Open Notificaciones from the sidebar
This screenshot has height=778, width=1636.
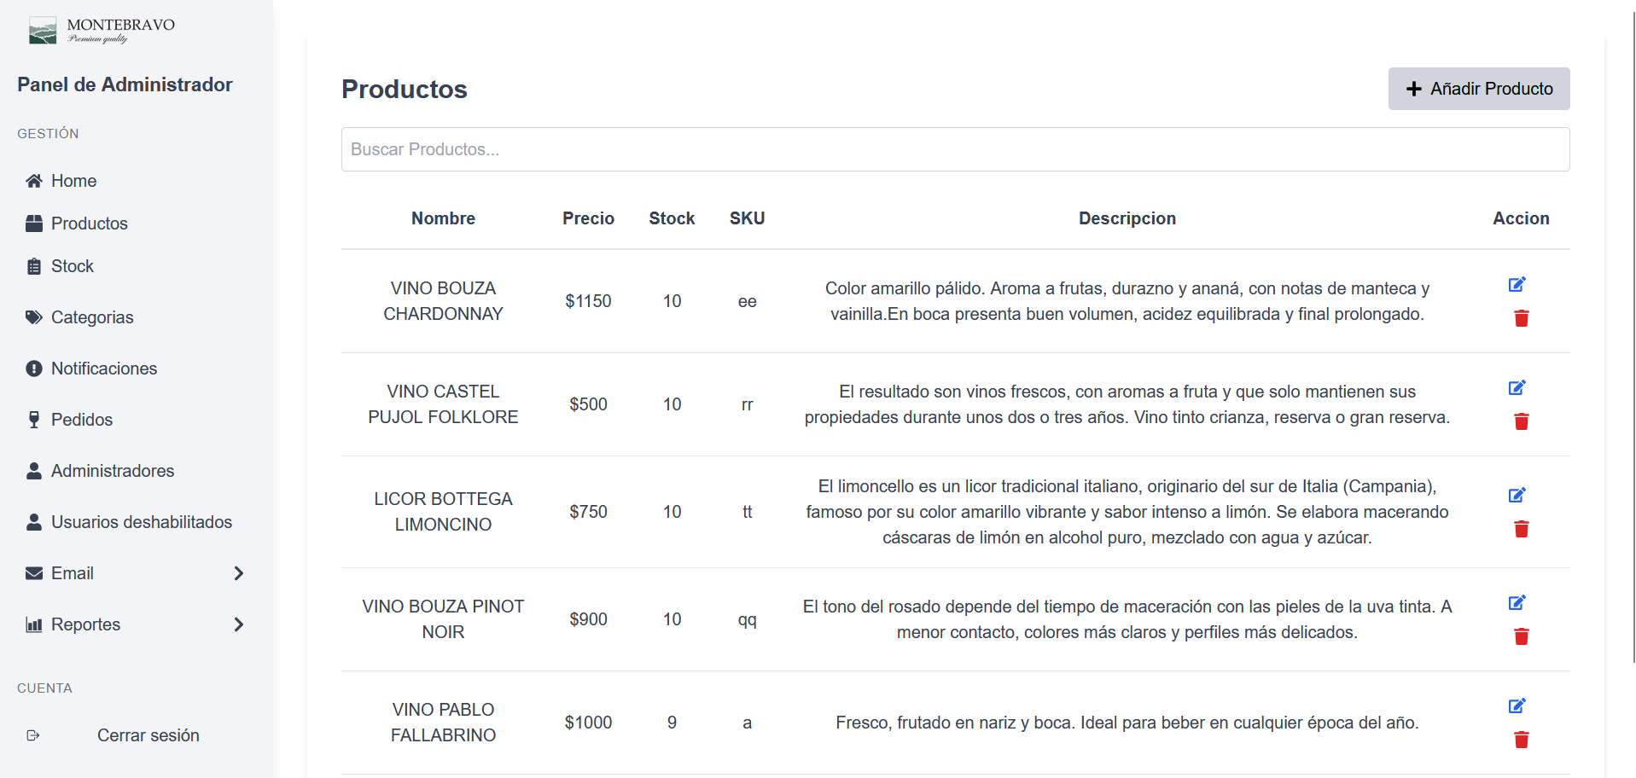[x=104, y=369]
